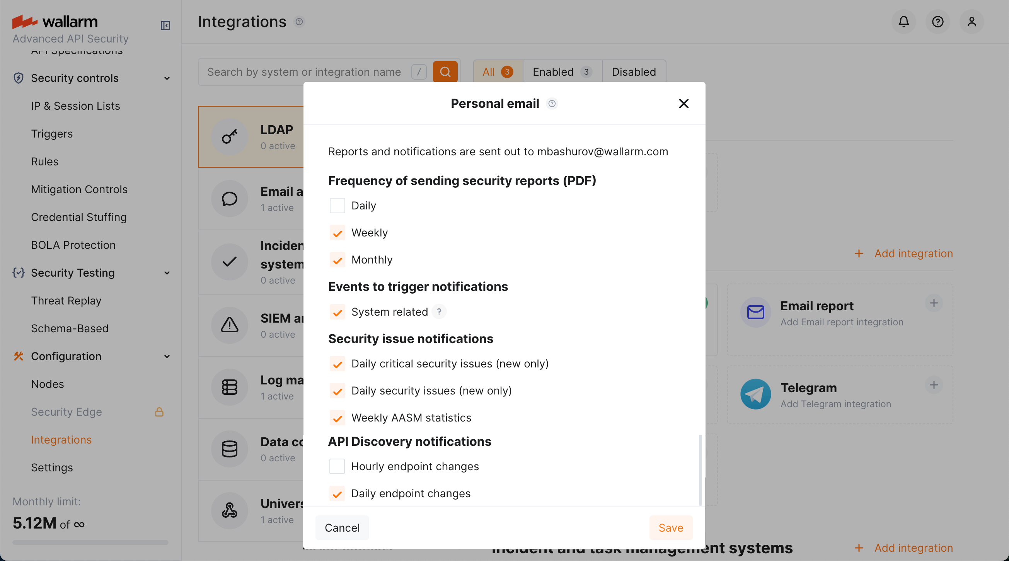Disable Weekly security report frequency
1009x561 pixels.
pyautogui.click(x=337, y=233)
